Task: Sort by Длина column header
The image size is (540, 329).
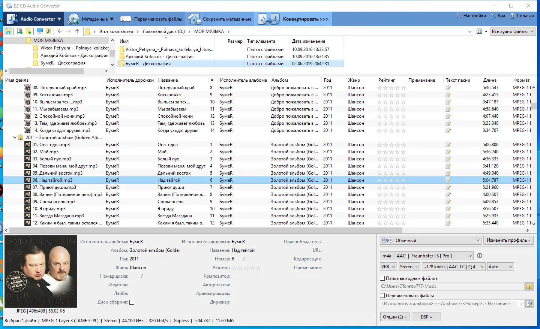Action: [490, 80]
